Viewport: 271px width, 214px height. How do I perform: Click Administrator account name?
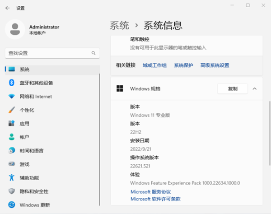pyautogui.click(x=44, y=27)
